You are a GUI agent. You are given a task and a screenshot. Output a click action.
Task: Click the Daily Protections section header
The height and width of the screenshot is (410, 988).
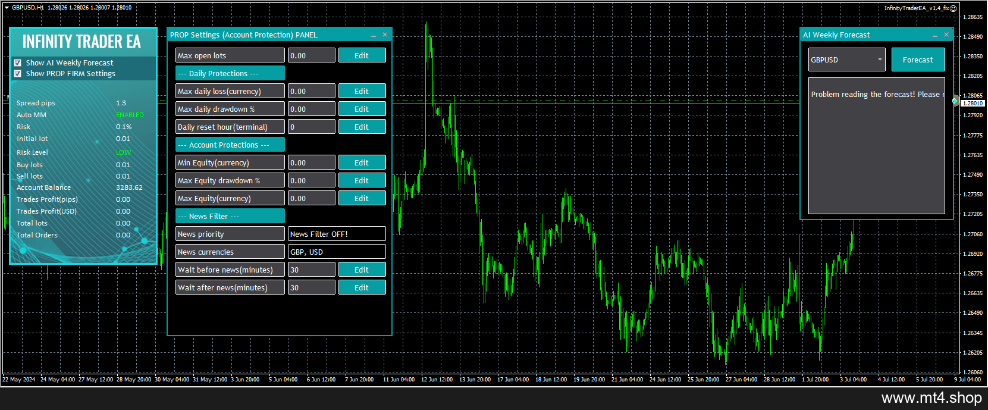coord(230,73)
